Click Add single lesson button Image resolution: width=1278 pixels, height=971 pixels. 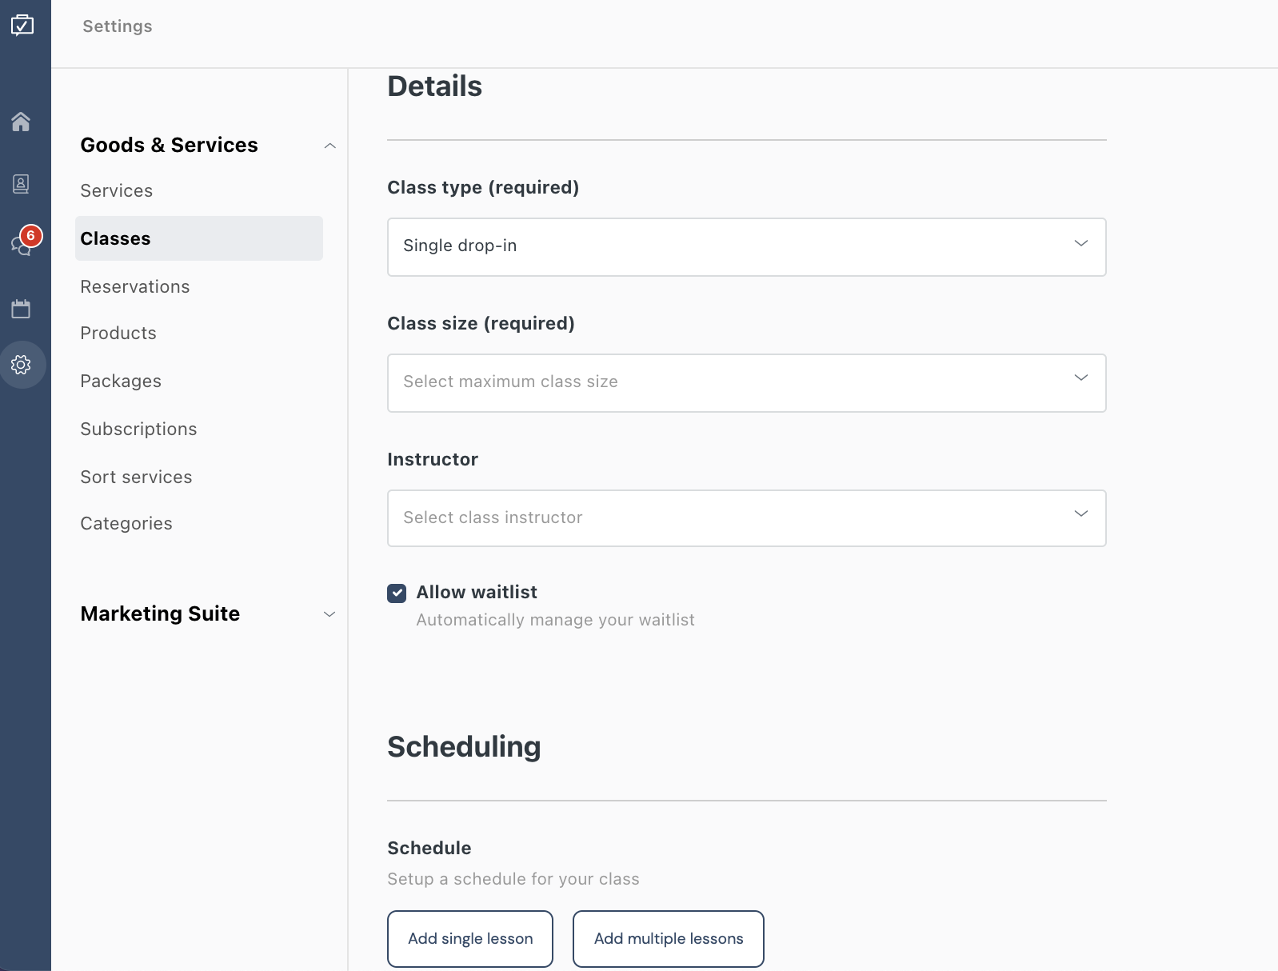pos(470,939)
